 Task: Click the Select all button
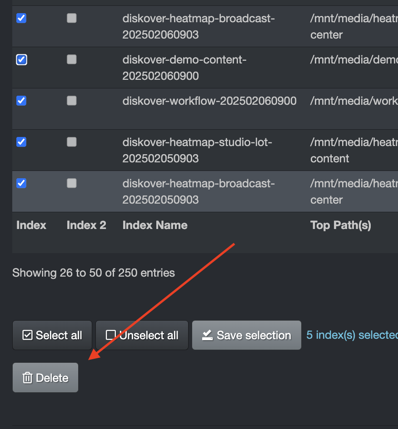point(52,335)
